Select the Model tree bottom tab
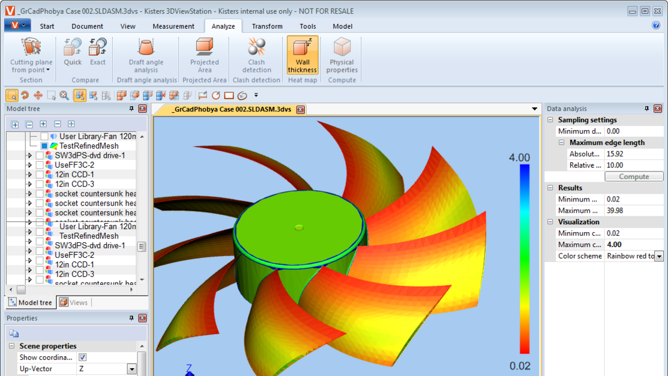Image resolution: width=668 pixels, height=376 pixels. pyautogui.click(x=31, y=303)
